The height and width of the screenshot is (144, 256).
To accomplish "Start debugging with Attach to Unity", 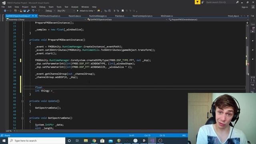I will 85,11.
